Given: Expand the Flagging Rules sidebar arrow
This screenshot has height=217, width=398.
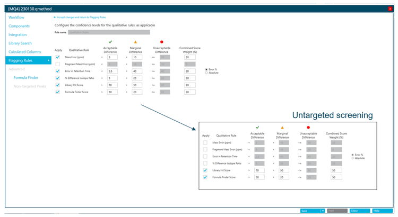Looking at the screenshot, I should coord(49,60).
